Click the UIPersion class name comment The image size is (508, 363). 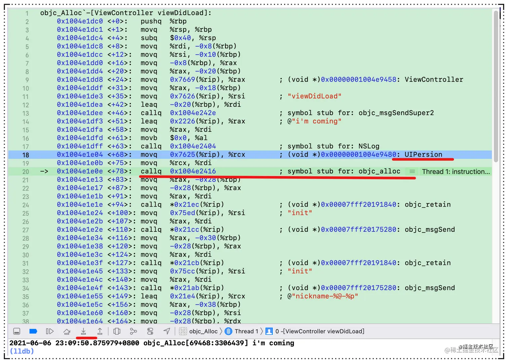coord(423,155)
